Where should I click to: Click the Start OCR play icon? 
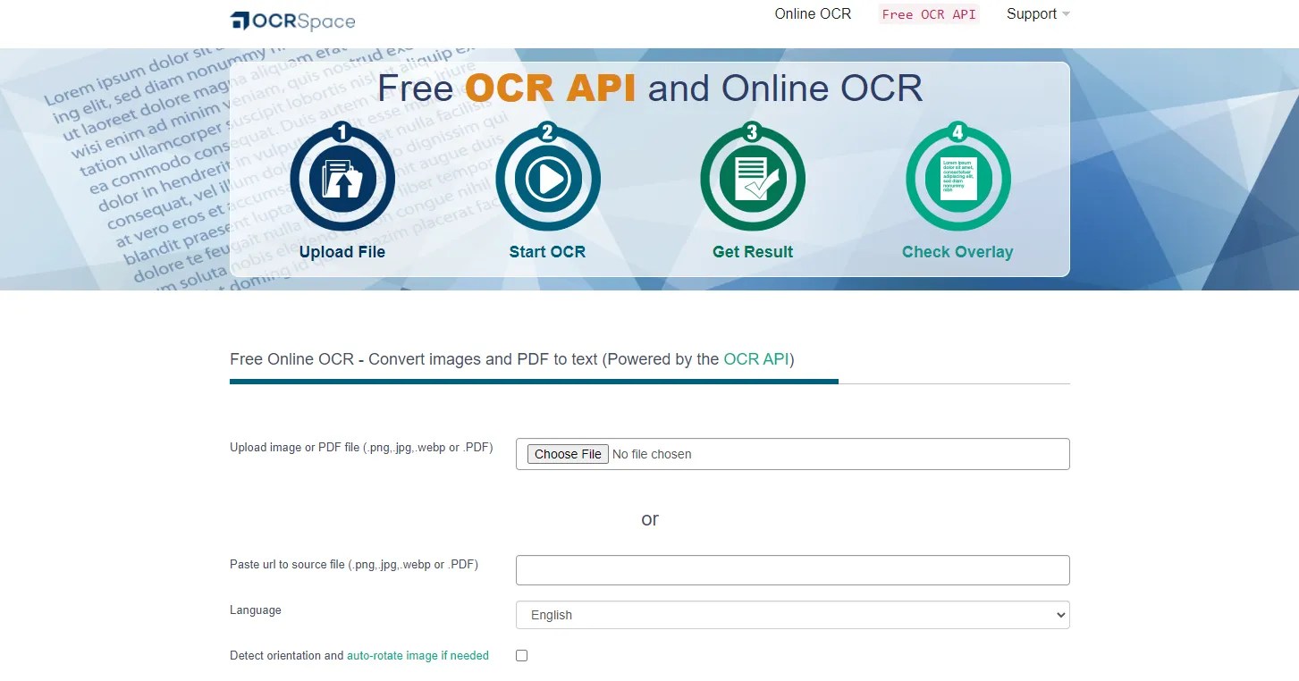(547, 179)
